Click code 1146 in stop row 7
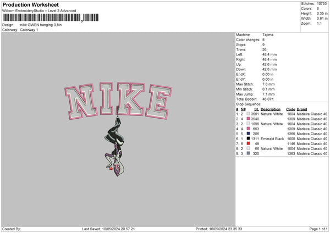Screen dimensions: 330x233 291,143
